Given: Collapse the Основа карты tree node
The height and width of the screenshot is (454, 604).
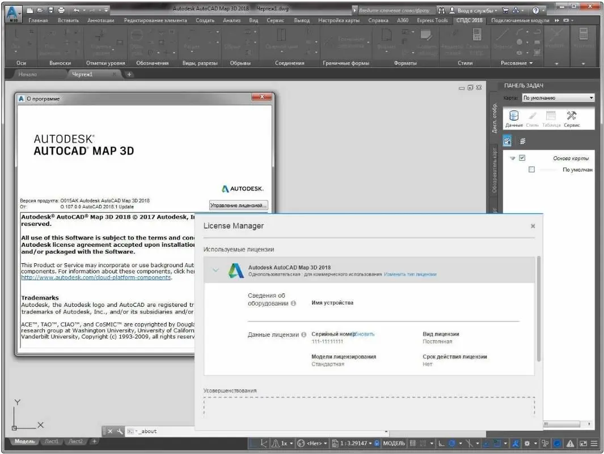Looking at the screenshot, I should [512, 158].
